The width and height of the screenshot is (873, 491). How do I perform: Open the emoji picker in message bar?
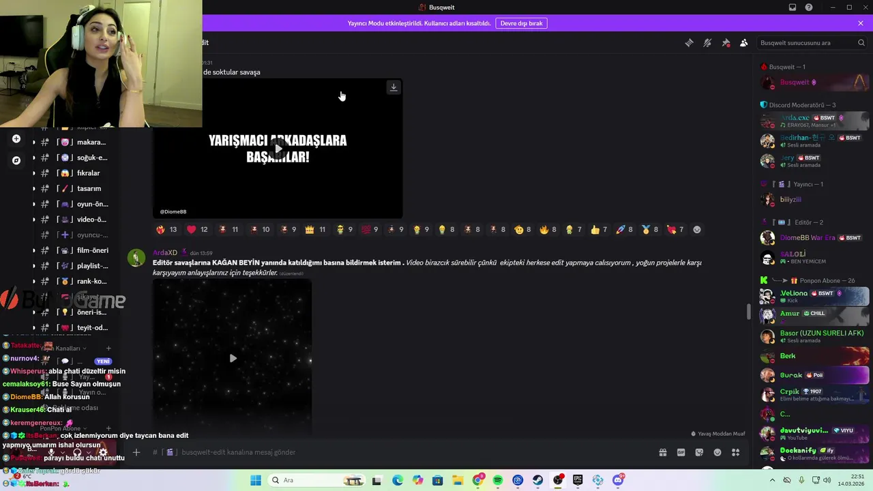[717, 452]
